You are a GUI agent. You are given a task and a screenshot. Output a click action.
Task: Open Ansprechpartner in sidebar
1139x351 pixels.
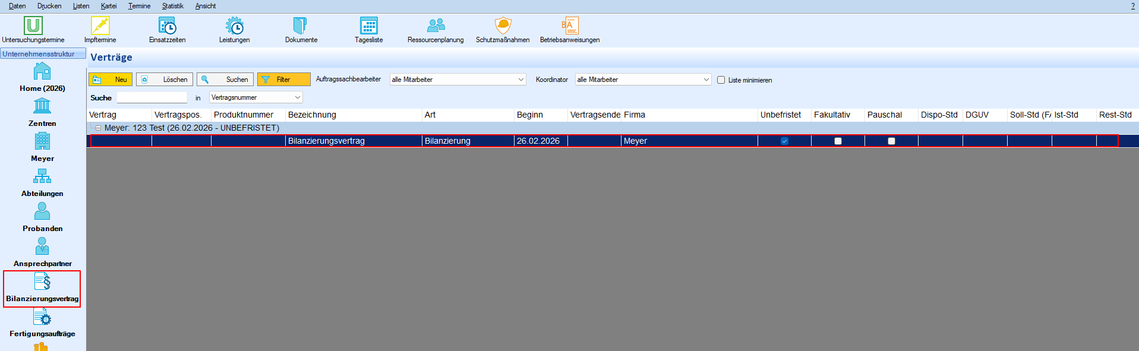[x=42, y=252]
